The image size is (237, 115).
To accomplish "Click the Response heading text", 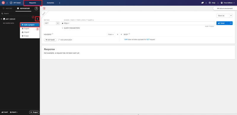I will click(x=49, y=49).
